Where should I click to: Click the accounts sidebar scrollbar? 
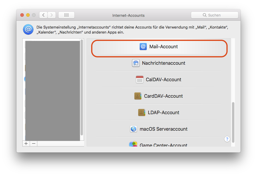(82, 88)
